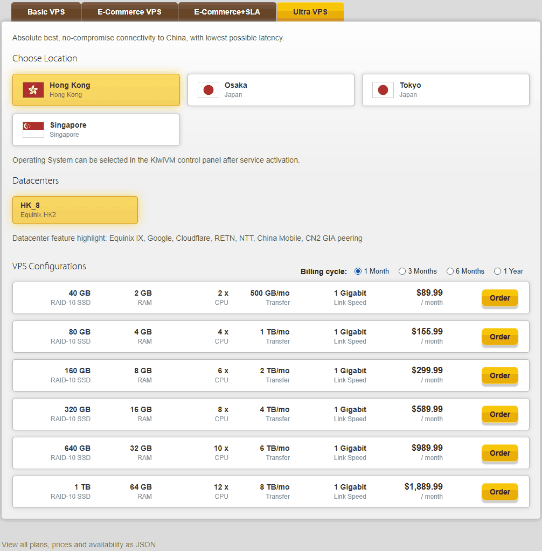The height and width of the screenshot is (551, 542).
Task: Order the $989.99 per month plan
Action: click(500, 454)
